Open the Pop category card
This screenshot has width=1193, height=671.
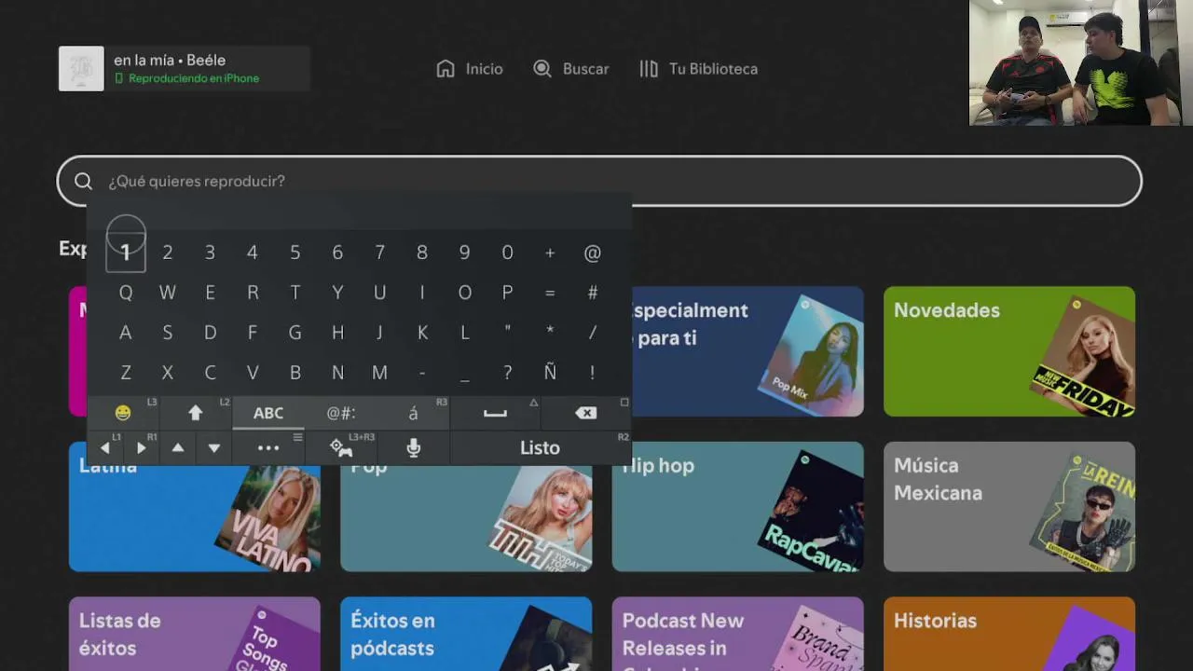[466, 518]
